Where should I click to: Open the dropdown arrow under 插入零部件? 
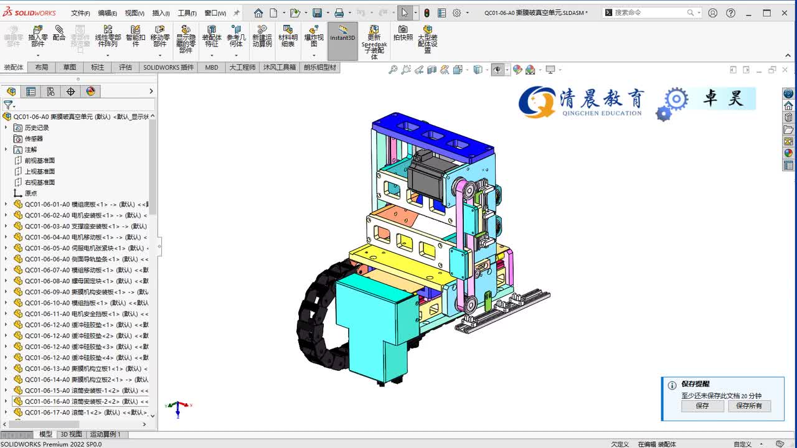click(x=38, y=55)
